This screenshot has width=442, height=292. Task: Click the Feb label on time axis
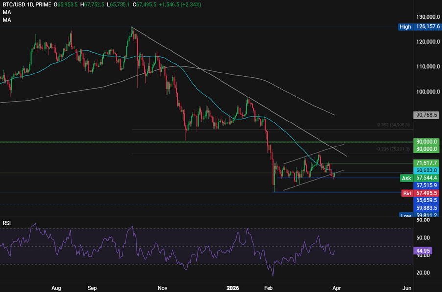(268, 288)
